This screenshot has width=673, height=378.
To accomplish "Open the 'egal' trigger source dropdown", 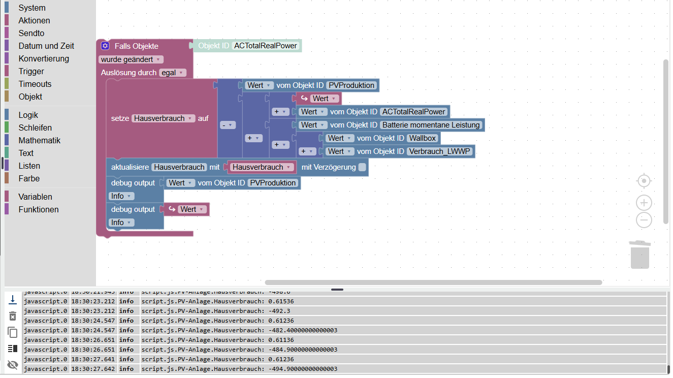I will click(x=173, y=73).
